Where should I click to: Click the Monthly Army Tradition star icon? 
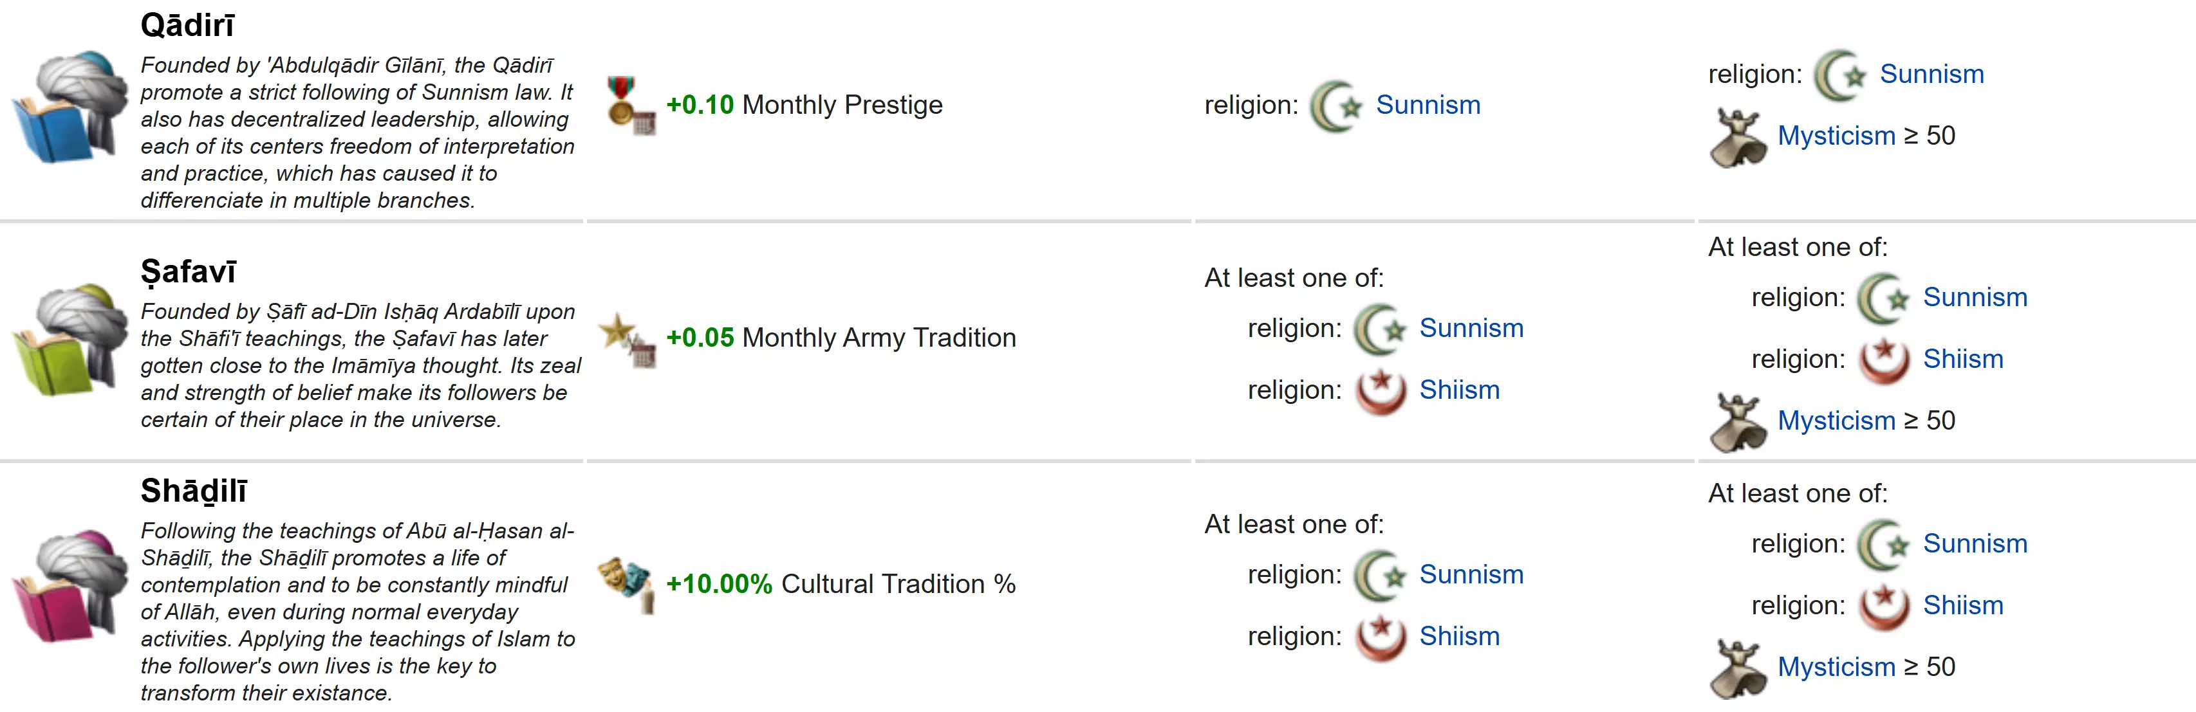(x=627, y=339)
